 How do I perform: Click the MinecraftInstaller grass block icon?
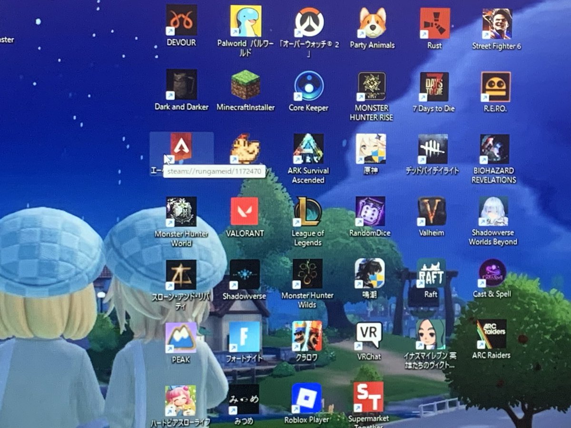(x=246, y=85)
